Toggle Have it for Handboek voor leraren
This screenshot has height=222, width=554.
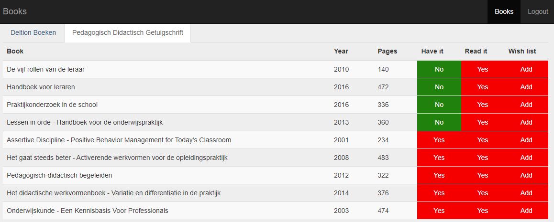click(439, 87)
